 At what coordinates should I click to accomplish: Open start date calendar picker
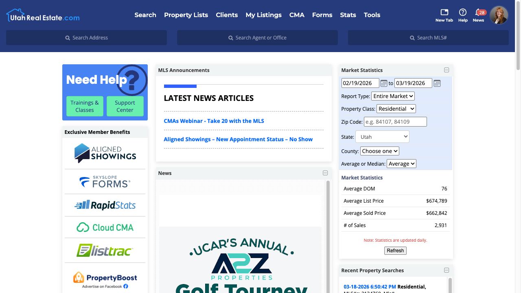click(384, 83)
